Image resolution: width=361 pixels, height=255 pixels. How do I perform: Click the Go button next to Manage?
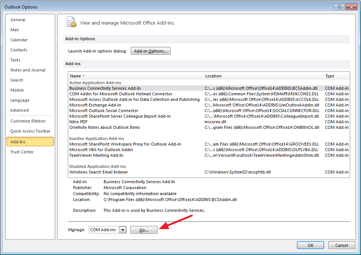click(x=144, y=230)
